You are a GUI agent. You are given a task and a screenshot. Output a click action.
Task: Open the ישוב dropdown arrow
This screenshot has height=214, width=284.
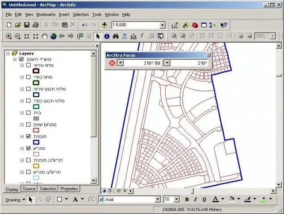point(167,63)
